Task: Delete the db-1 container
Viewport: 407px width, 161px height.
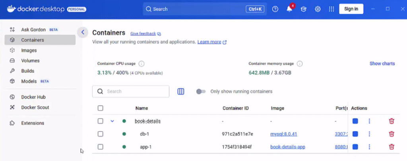Action: [391, 134]
